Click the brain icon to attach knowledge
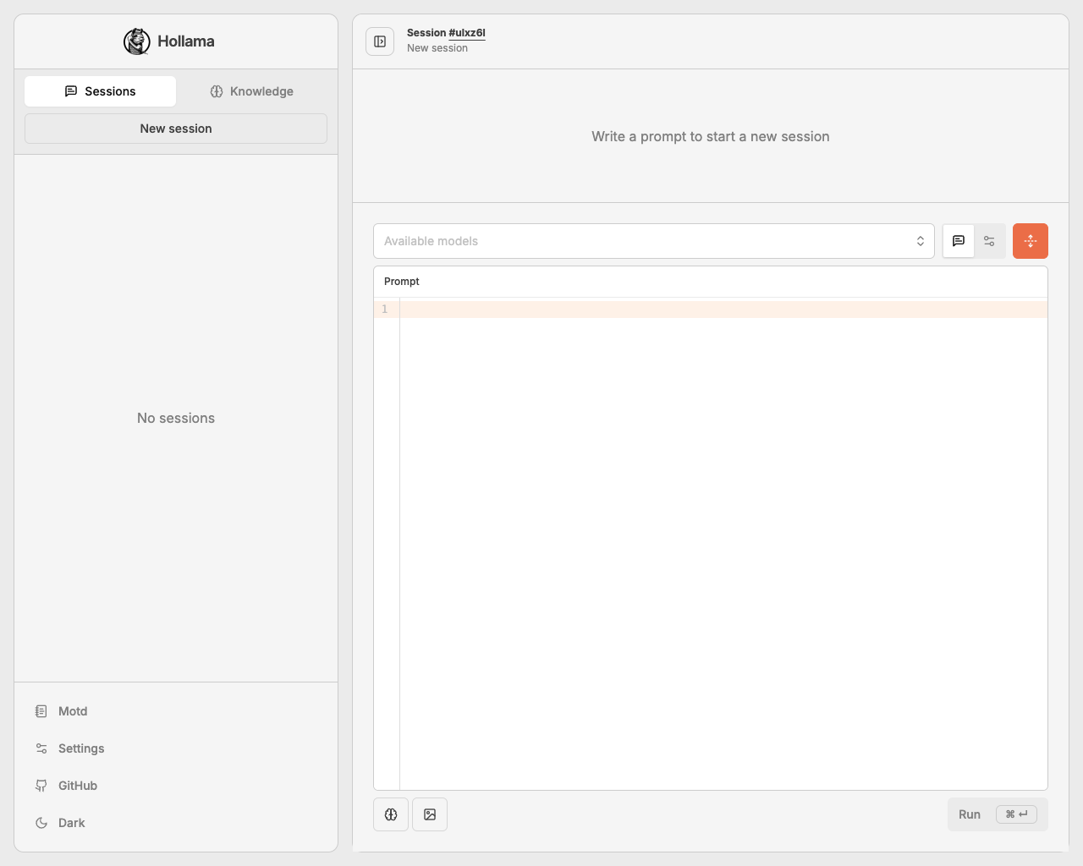 coord(391,814)
